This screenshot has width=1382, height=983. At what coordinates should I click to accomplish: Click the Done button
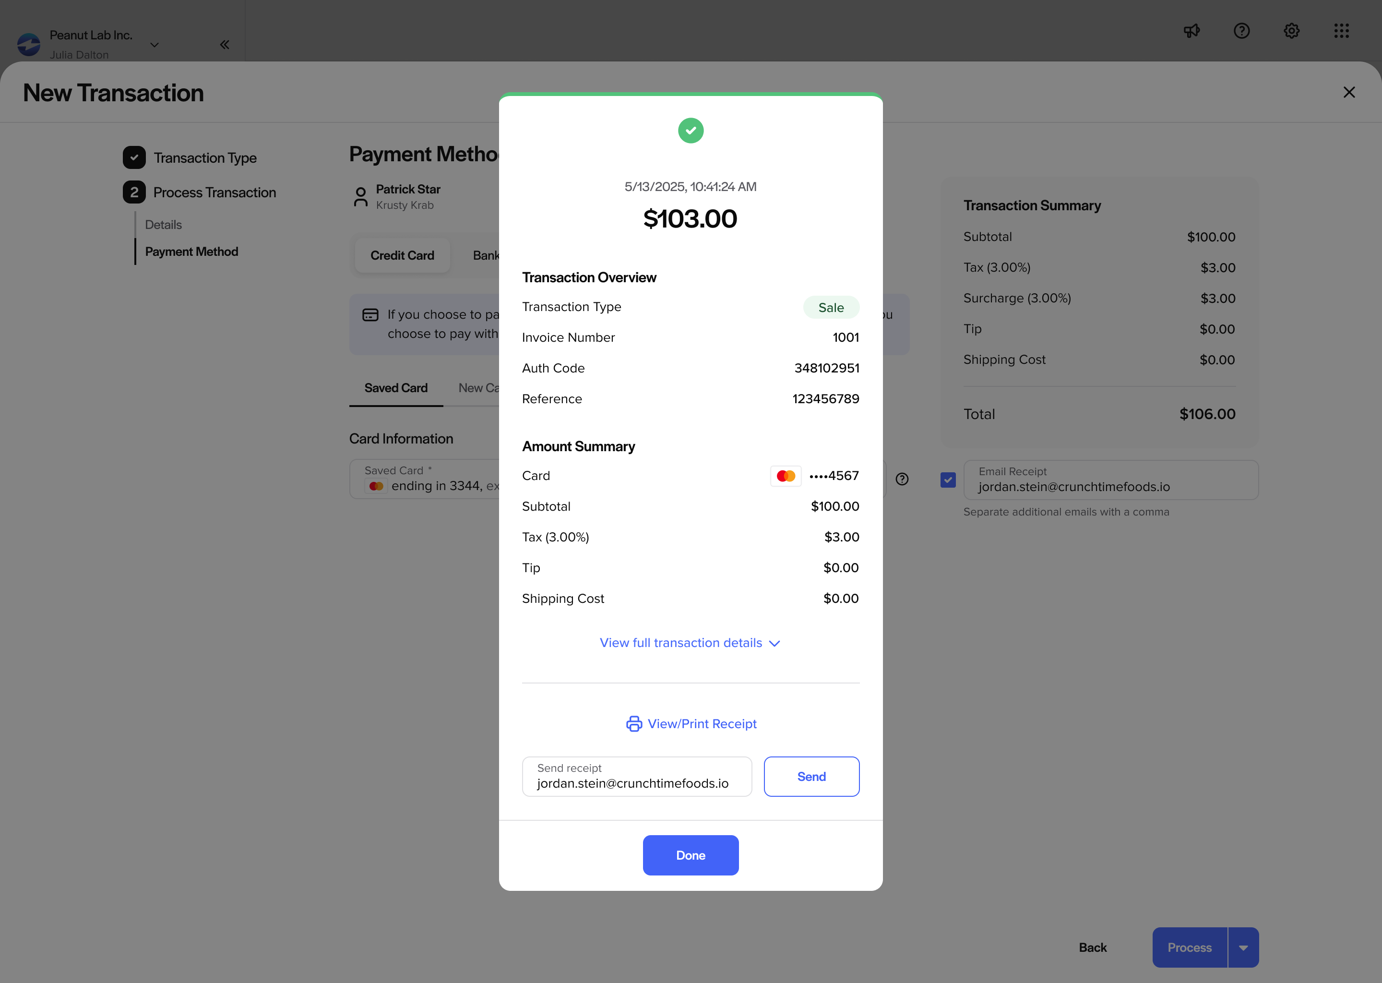pos(691,855)
